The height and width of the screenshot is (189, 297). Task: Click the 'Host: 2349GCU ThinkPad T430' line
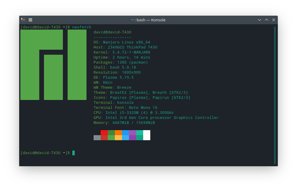[x=125, y=47]
